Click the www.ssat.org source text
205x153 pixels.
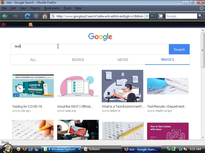coord(67,111)
